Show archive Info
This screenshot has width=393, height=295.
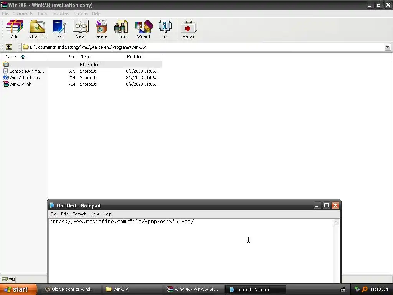click(165, 29)
